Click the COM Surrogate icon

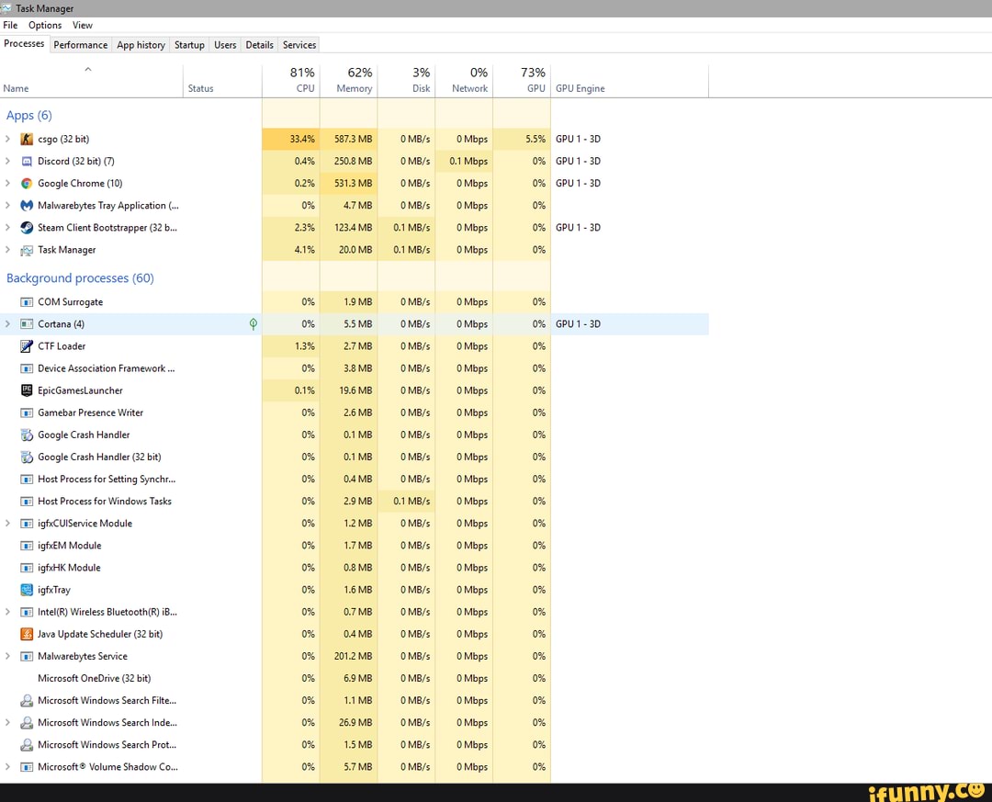pos(27,302)
